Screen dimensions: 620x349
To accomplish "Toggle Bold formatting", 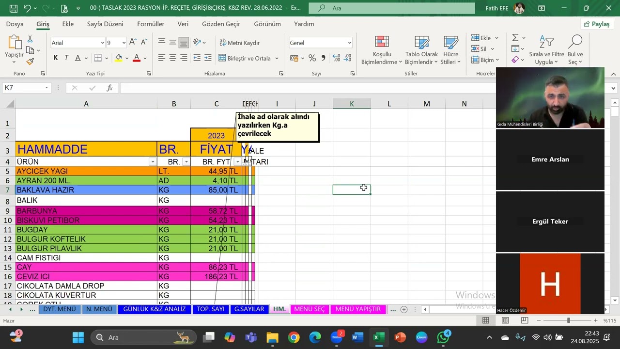I will click(56, 58).
